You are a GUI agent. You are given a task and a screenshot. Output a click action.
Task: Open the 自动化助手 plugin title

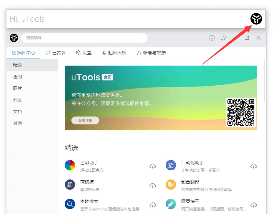(193, 163)
